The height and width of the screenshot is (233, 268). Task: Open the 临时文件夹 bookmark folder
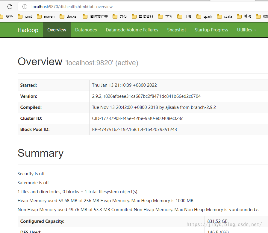(x=95, y=16)
